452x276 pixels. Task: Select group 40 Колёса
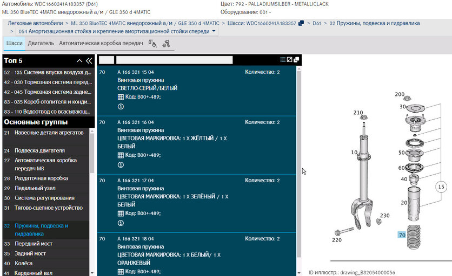46,264
